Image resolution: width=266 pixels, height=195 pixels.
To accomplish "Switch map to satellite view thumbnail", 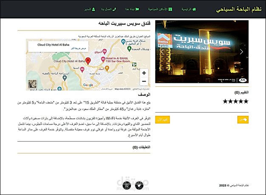I will coord(32,84).
